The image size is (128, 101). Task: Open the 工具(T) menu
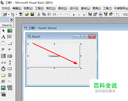tap(107, 8)
